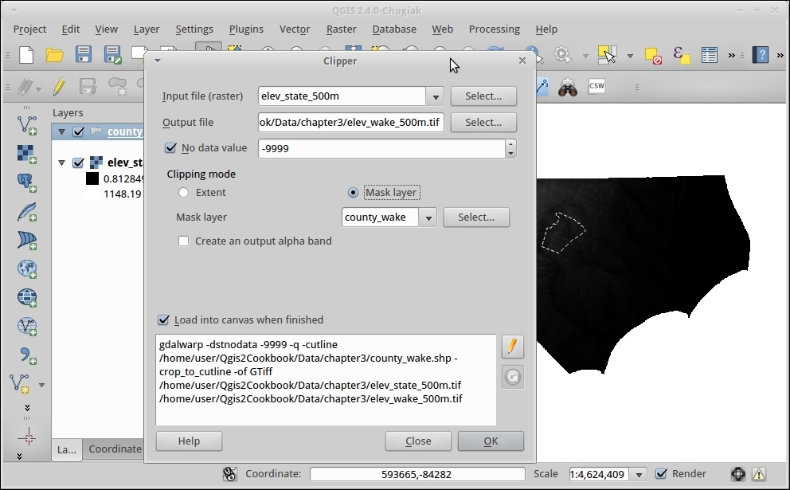Click Add Delimited Text Layer comma icon
Image resolution: width=790 pixels, height=490 pixels.
coord(27,355)
